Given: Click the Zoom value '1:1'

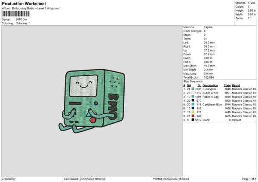Looking at the screenshot, I should pos(249,18).
